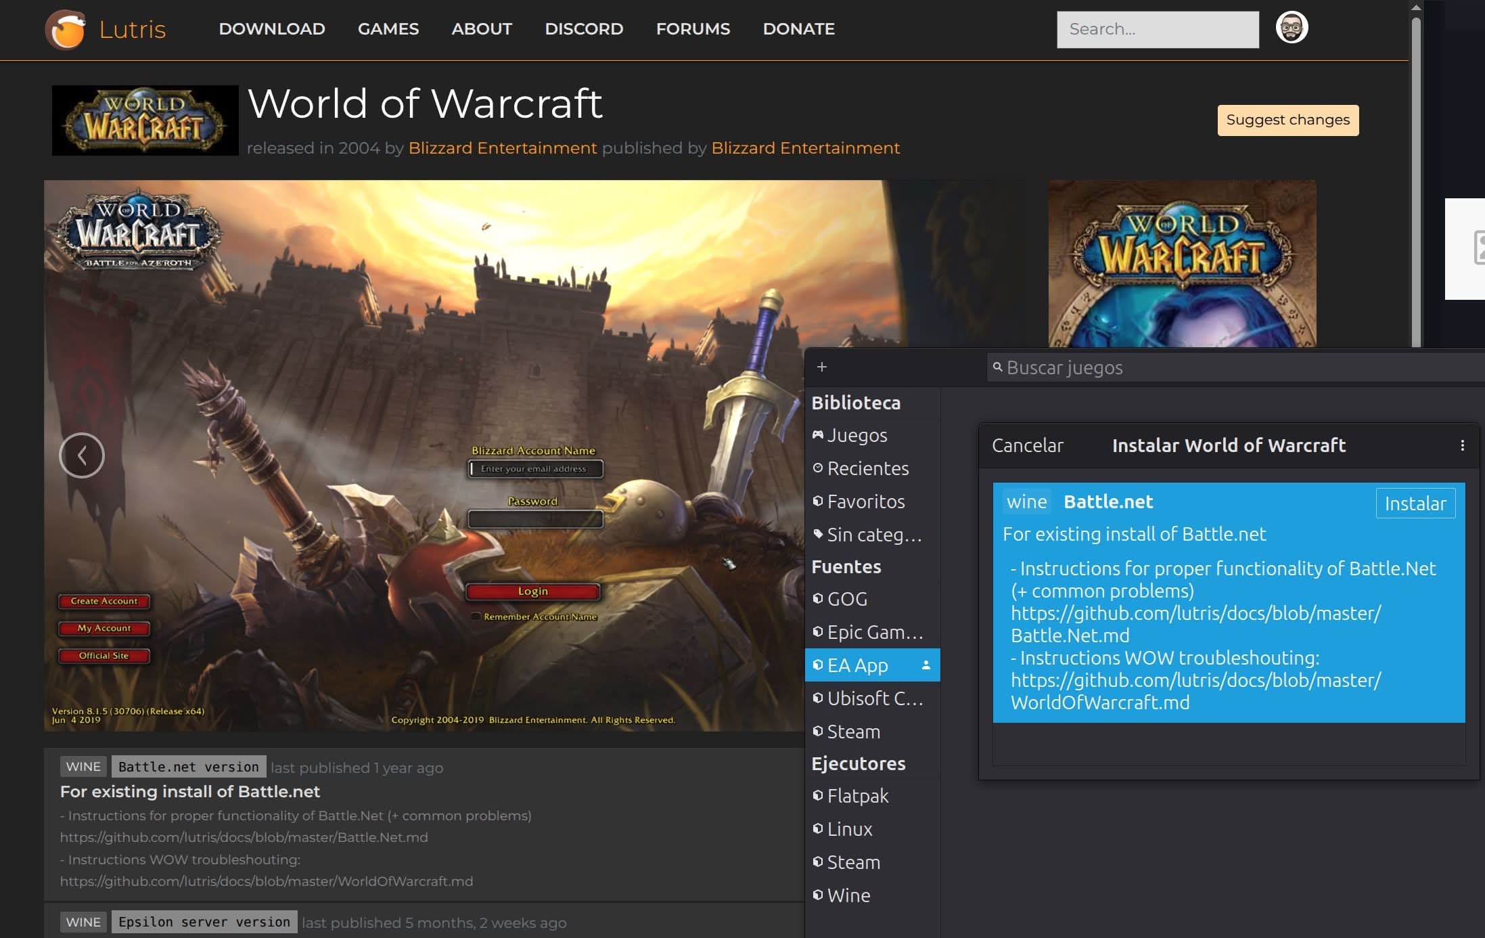Open the three-dot menu in install dialog
This screenshot has width=1485, height=938.
[1462, 445]
